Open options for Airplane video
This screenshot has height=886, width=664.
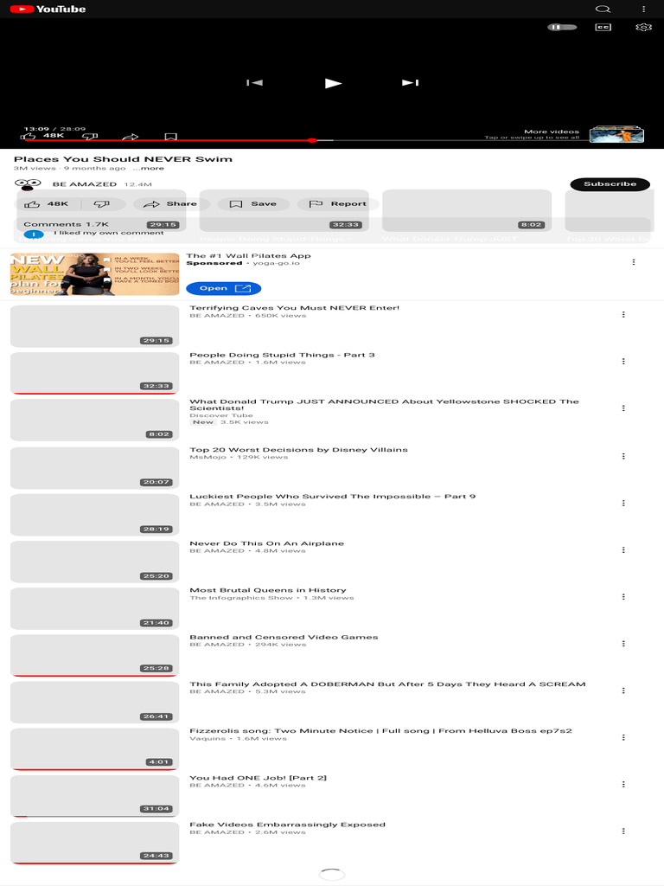point(623,550)
